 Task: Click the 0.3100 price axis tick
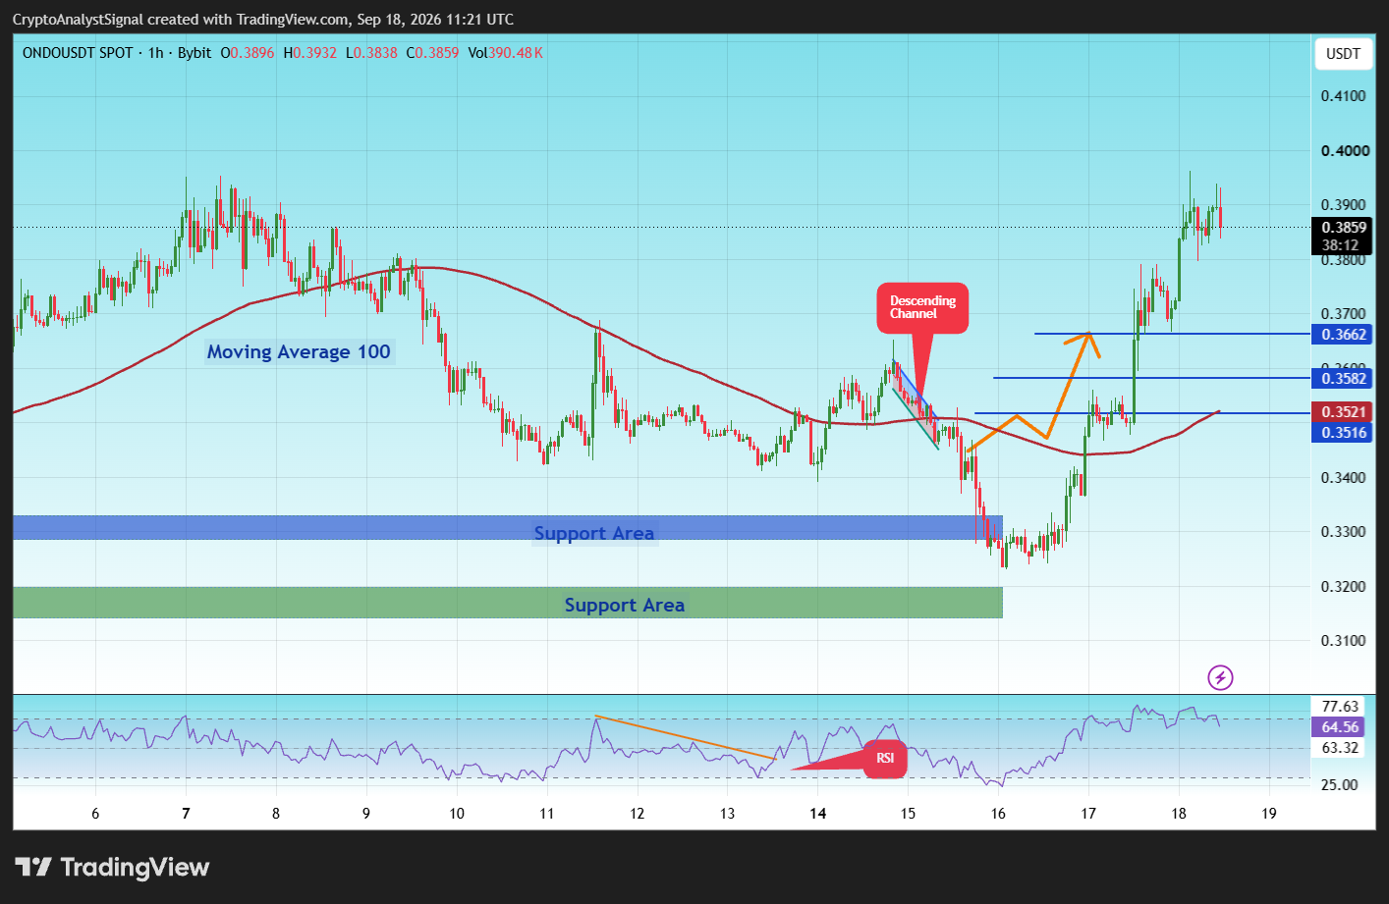coord(1343,641)
